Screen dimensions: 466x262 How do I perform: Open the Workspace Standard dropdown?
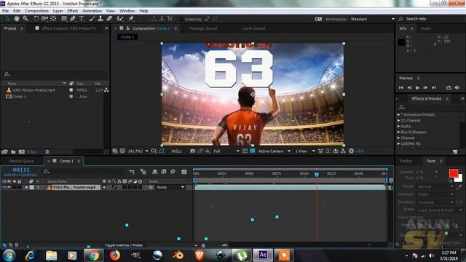tap(373, 19)
